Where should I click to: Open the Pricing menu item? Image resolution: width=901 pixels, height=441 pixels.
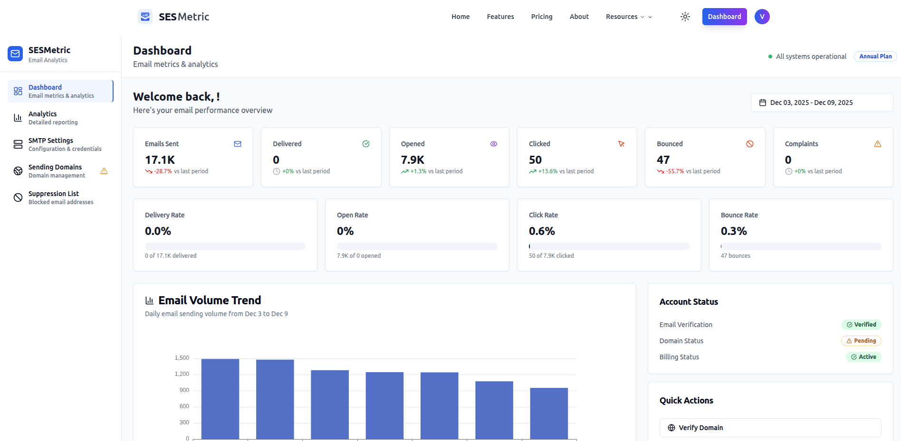[542, 16]
